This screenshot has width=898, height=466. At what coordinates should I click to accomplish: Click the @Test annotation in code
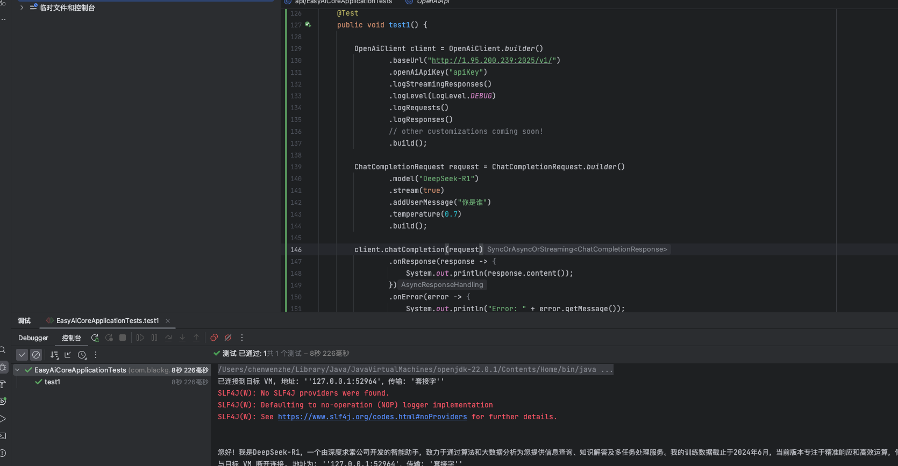pyautogui.click(x=347, y=13)
